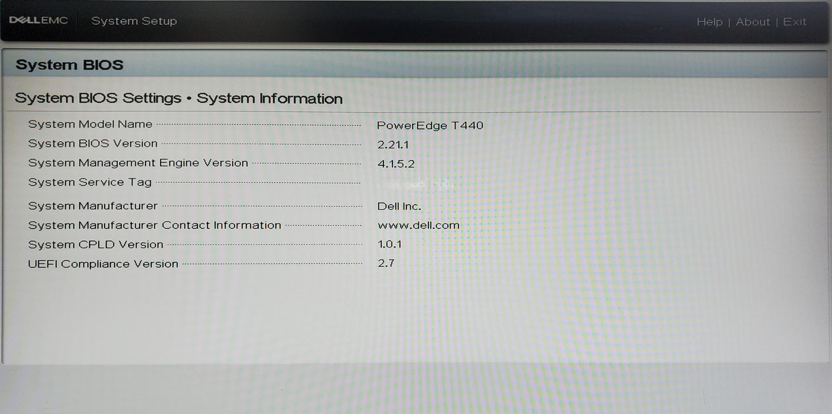Select System Management Engine Version label
The image size is (832, 414).
(138, 163)
